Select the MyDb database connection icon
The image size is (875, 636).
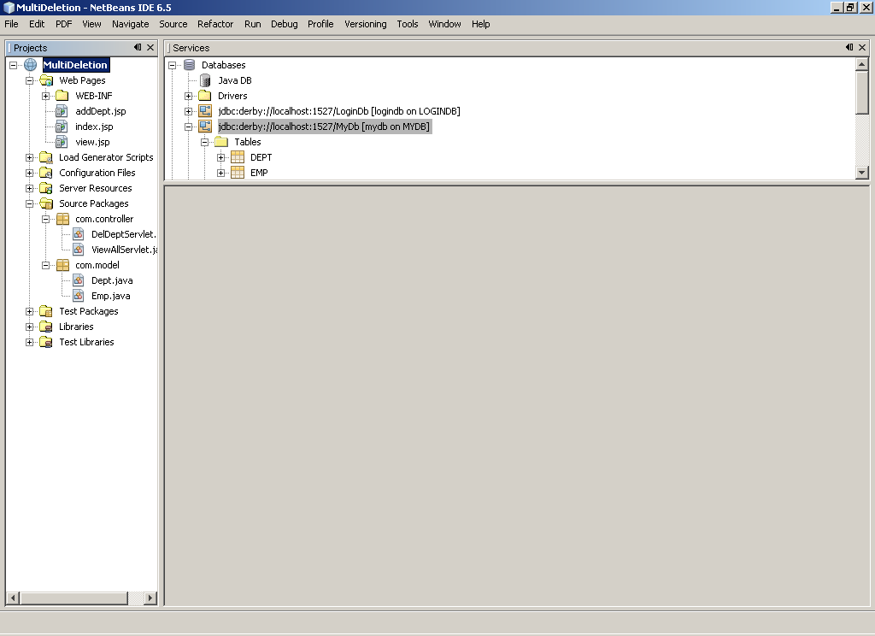(x=205, y=126)
